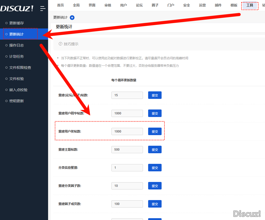Click the Discuz! logo in the header
This screenshot has width=265, height=220.
[17, 9]
